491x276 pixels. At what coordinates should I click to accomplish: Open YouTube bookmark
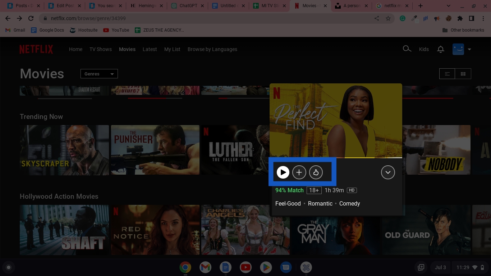(x=116, y=30)
